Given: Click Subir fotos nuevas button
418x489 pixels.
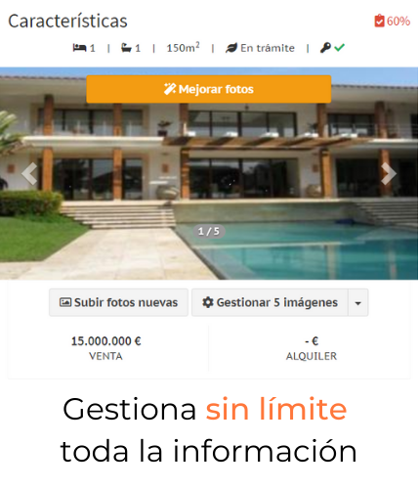Looking at the screenshot, I should [x=118, y=302].
